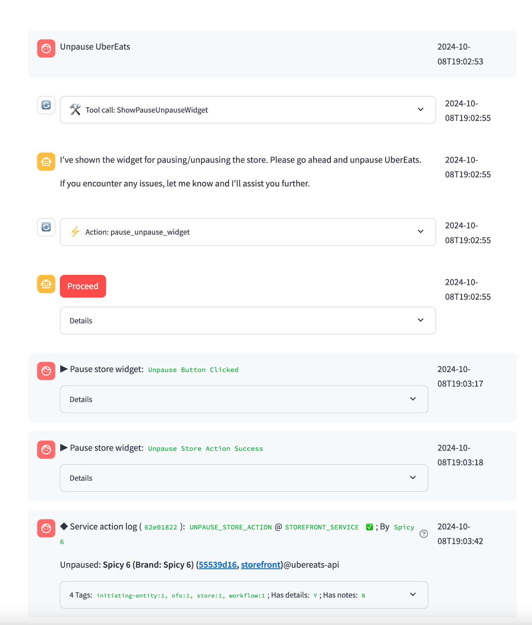Click the timestamp ending 19:02:53
Image resolution: width=532 pixels, height=625 pixels.
point(460,54)
